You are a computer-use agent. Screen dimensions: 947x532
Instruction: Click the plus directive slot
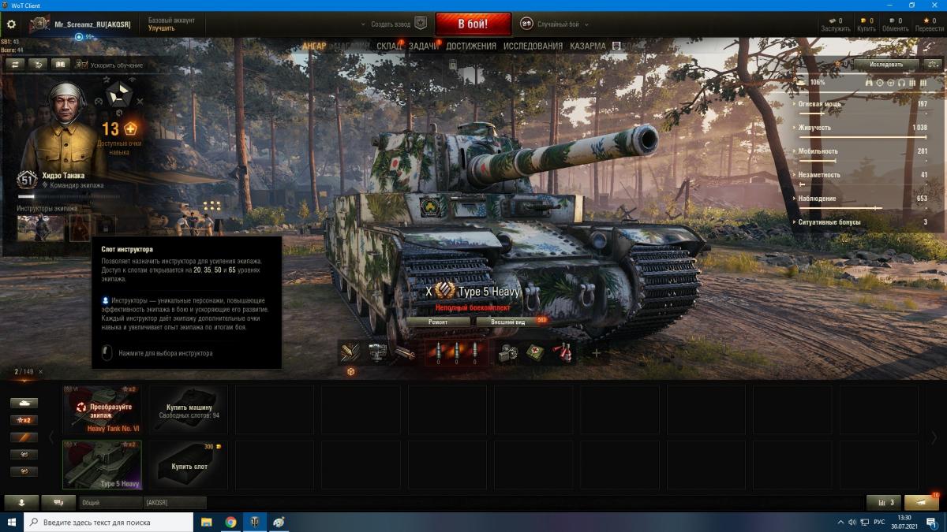click(596, 352)
